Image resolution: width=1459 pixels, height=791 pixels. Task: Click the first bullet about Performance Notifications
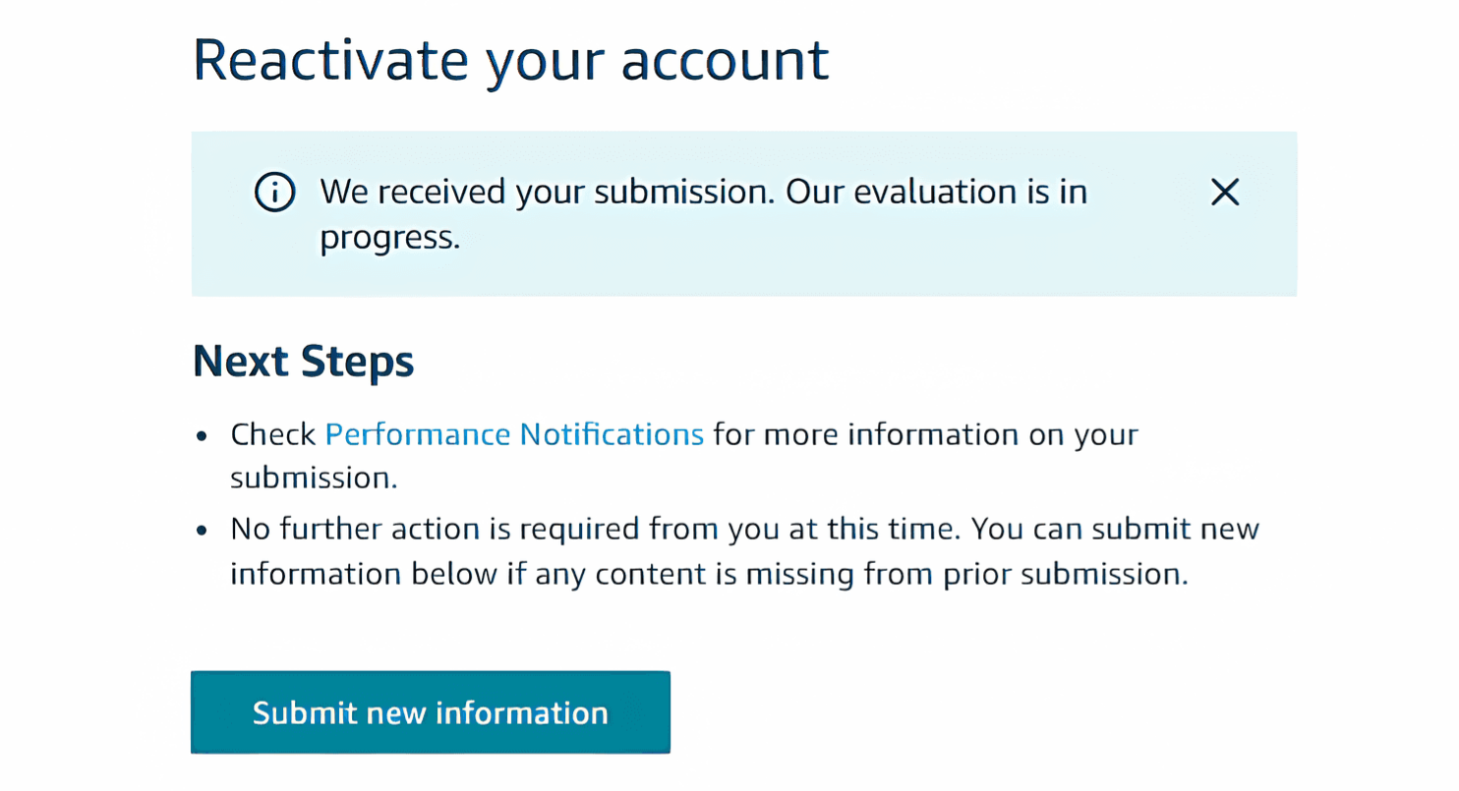coord(683,455)
